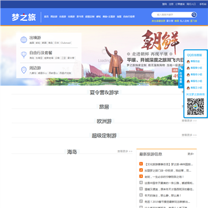Click 更多 beside 最新旅游信息
This screenshot has height=208, width=208.
coord(191,154)
